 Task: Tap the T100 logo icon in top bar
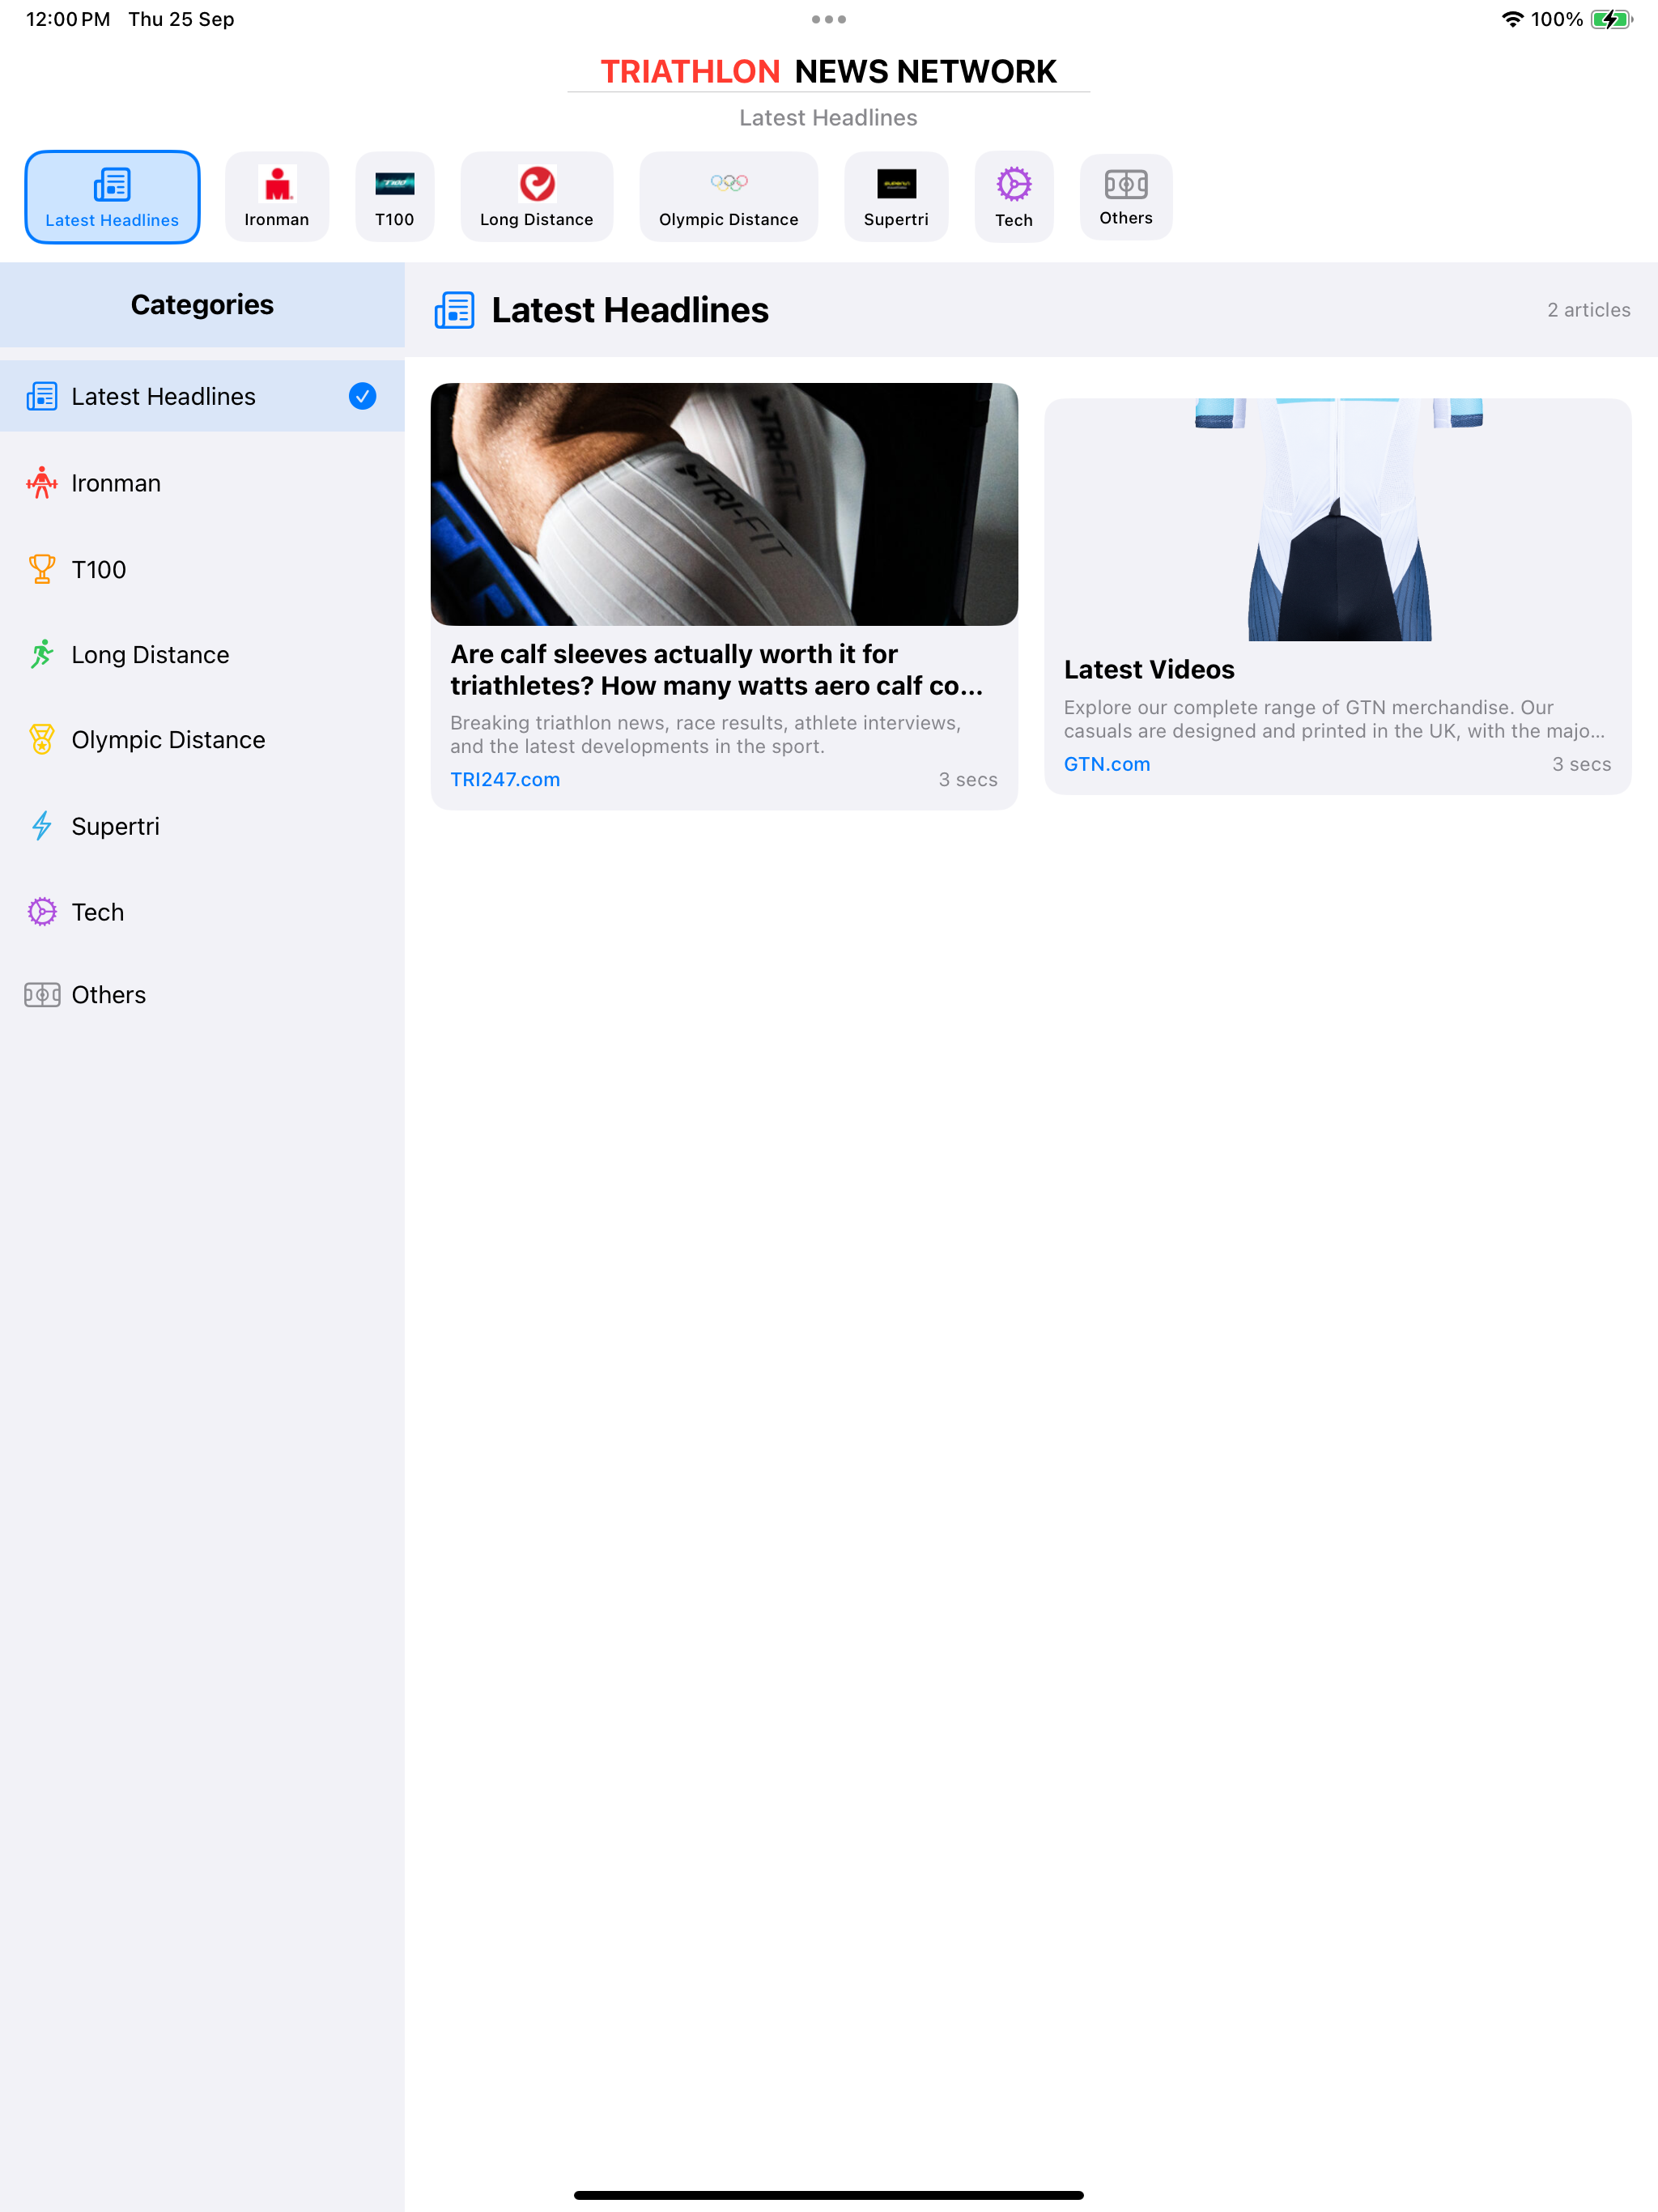coord(395,184)
